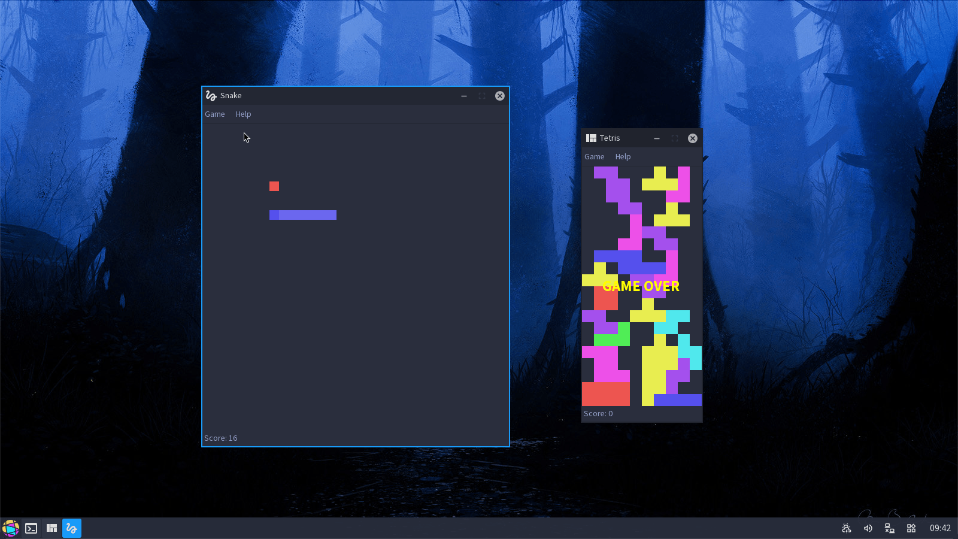
Task: Minimize the Snake window
Action: (464, 96)
